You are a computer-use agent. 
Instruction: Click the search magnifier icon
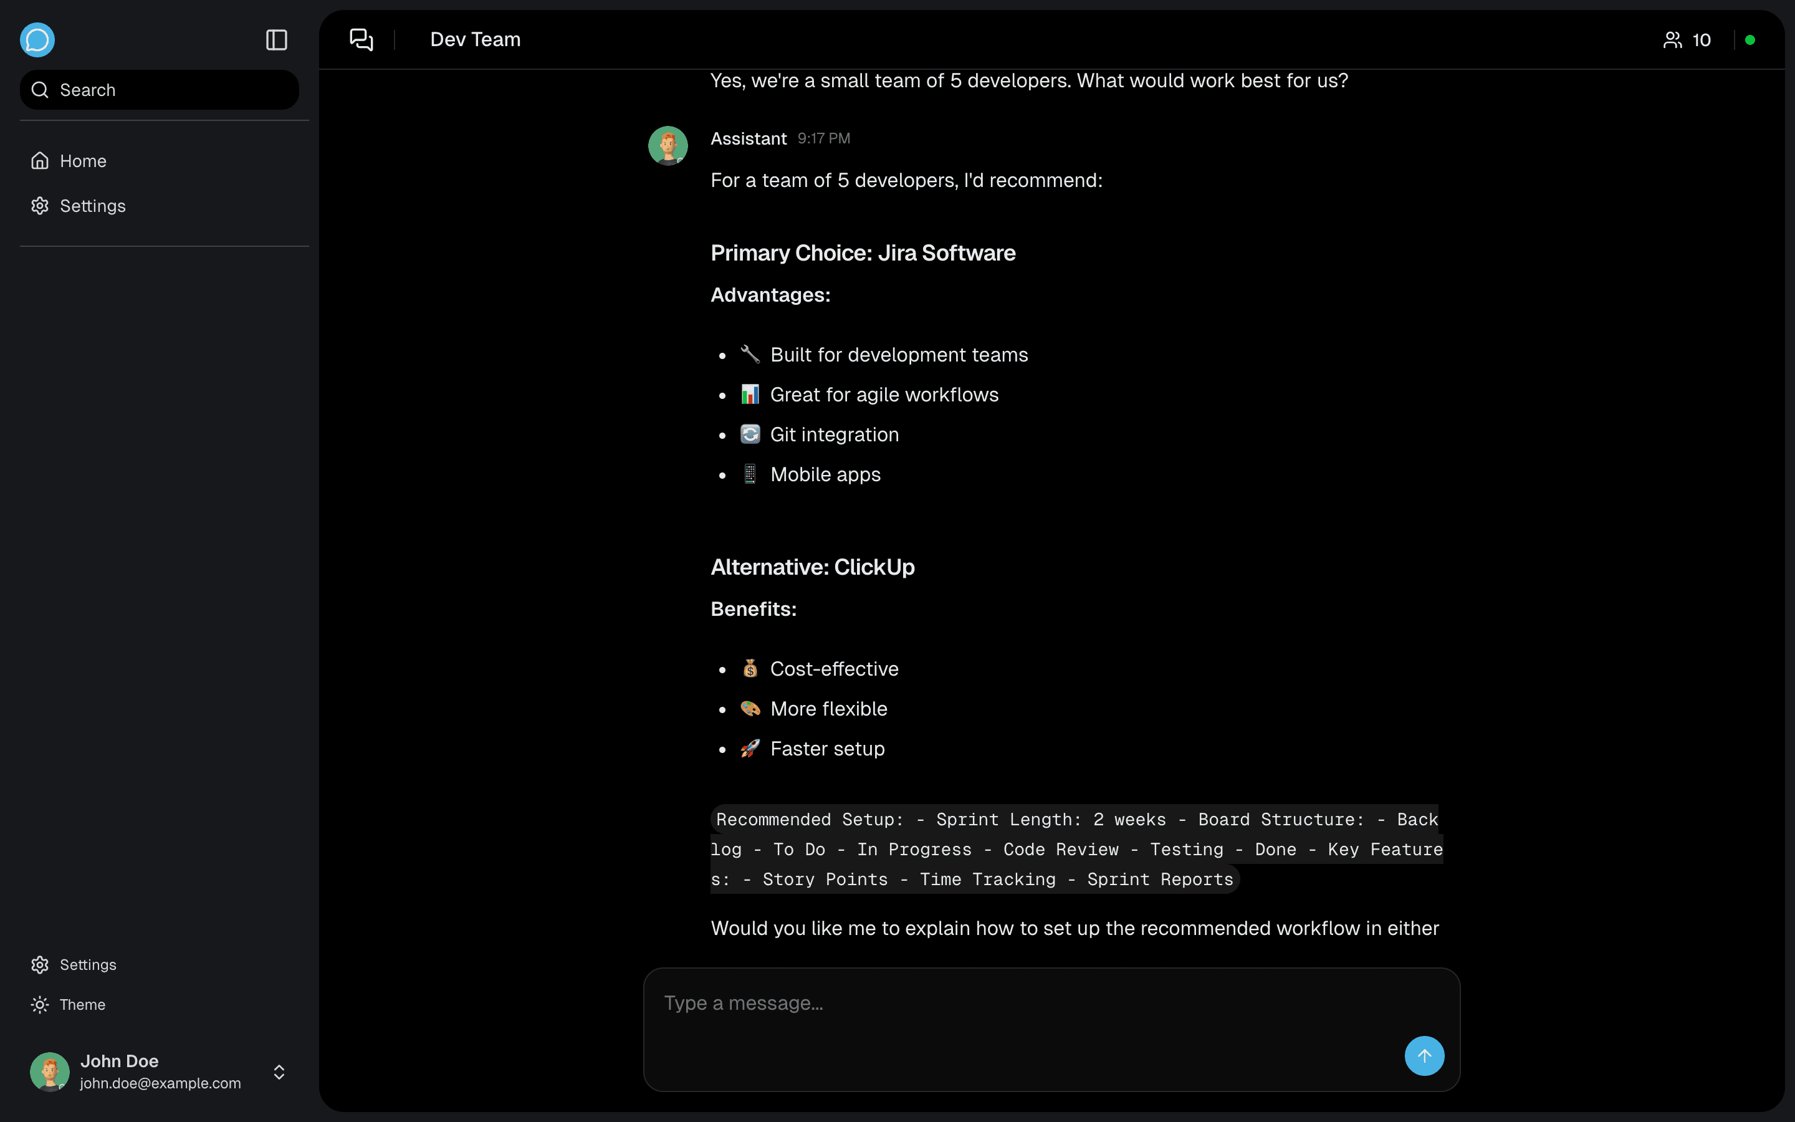40,90
